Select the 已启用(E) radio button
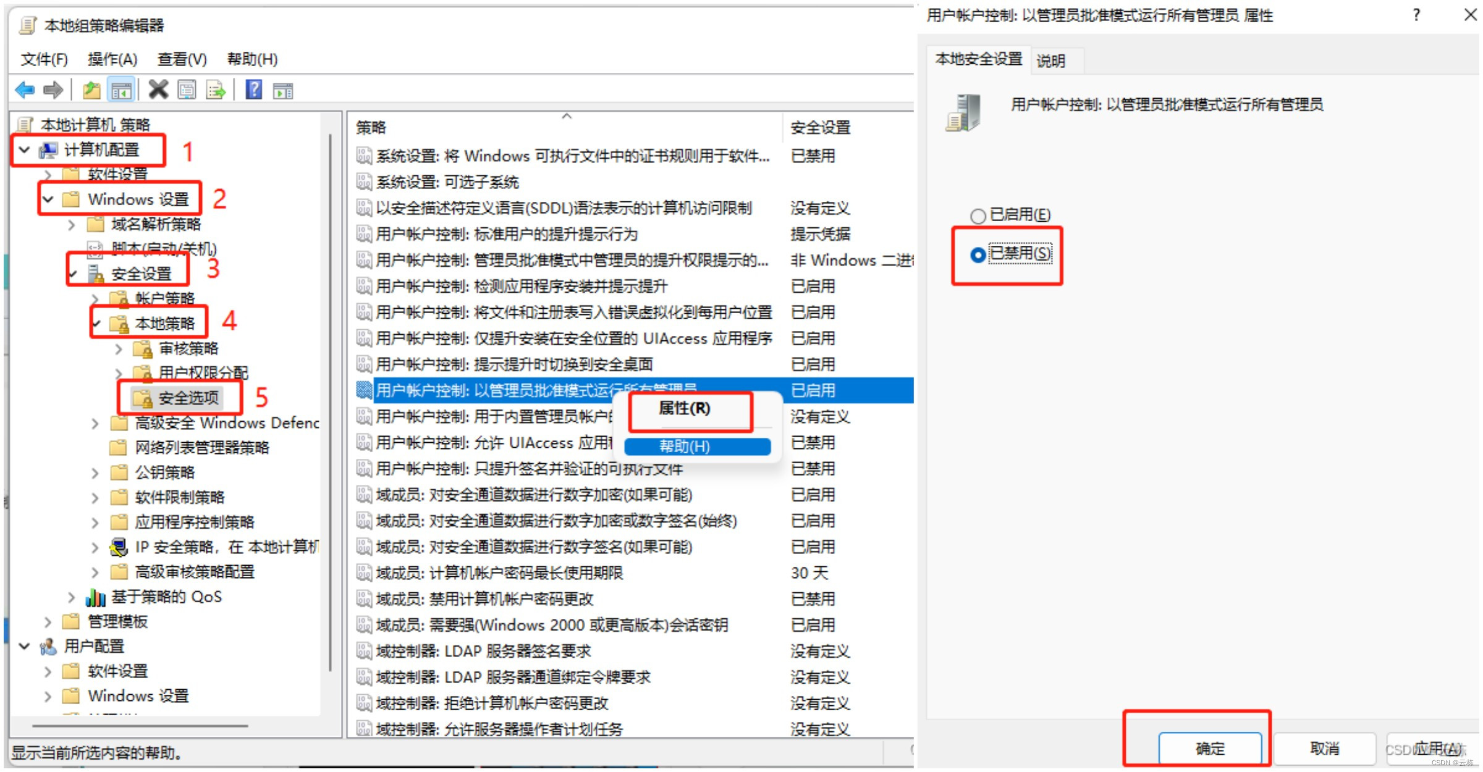This screenshot has width=1483, height=772. point(978,216)
